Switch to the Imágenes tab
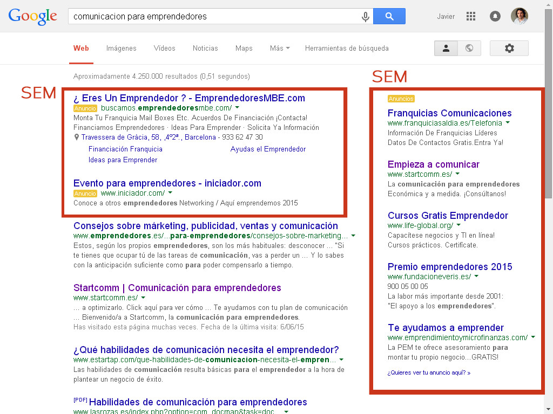553x414 pixels. tap(122, 48)
